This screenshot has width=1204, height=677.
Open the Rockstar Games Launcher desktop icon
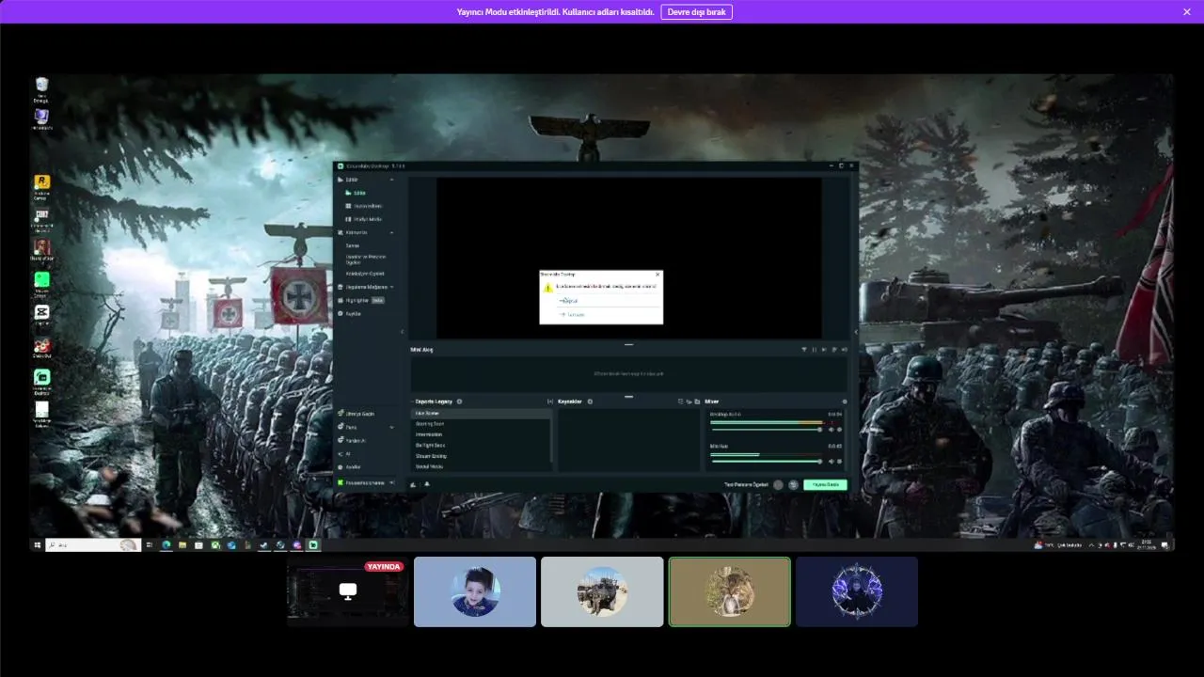(41, 187)
